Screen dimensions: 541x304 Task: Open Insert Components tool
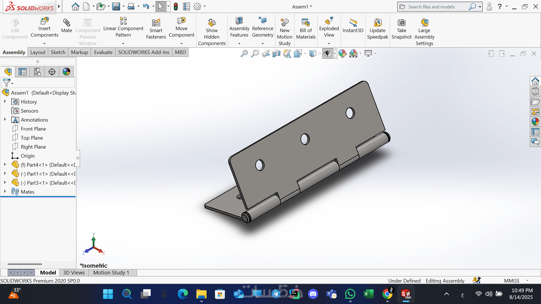pos(45,21)
